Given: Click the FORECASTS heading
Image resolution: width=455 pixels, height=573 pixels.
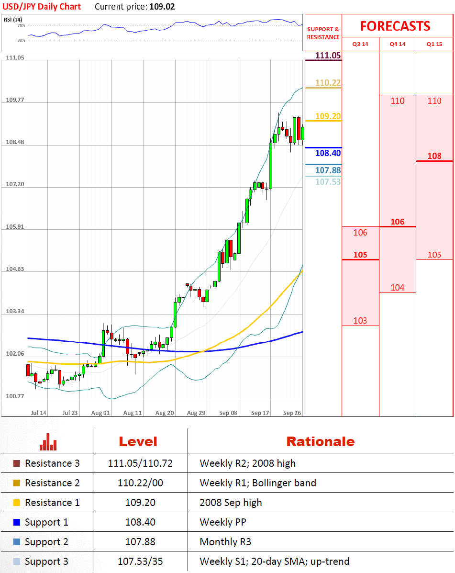Looking at the screenshot, I should 395,26.
